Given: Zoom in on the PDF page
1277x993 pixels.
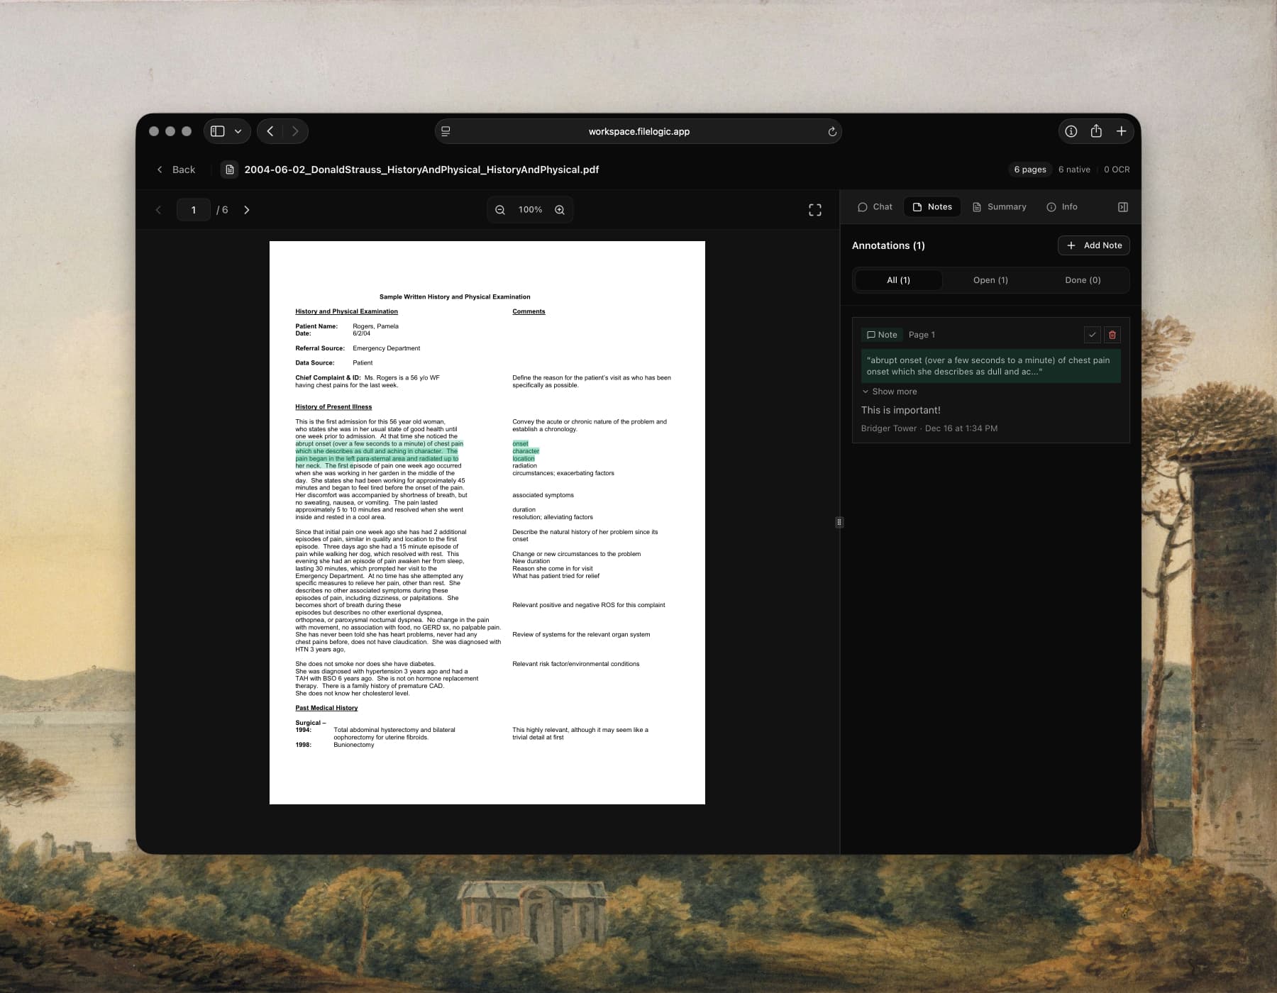Looking at the screenshot, I should tap(560, 209).
